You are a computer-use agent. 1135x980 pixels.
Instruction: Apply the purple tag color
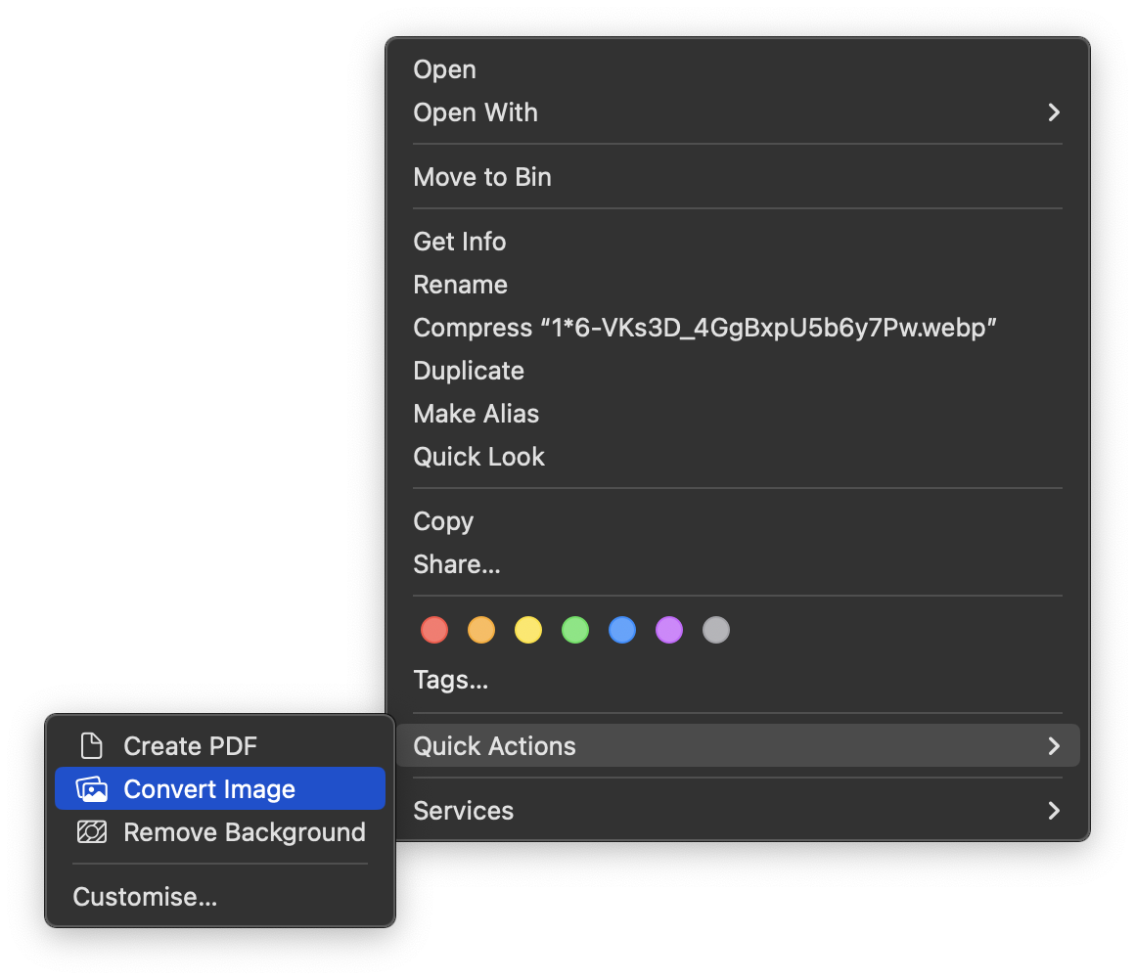[x=669, y=630]
